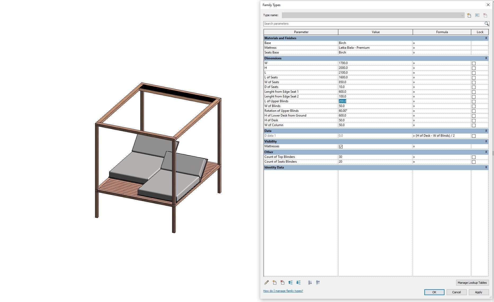The height and width of the screenshot is (302, 494).
Task: Click the Search parameters field
Action: (x=374, y=24)
